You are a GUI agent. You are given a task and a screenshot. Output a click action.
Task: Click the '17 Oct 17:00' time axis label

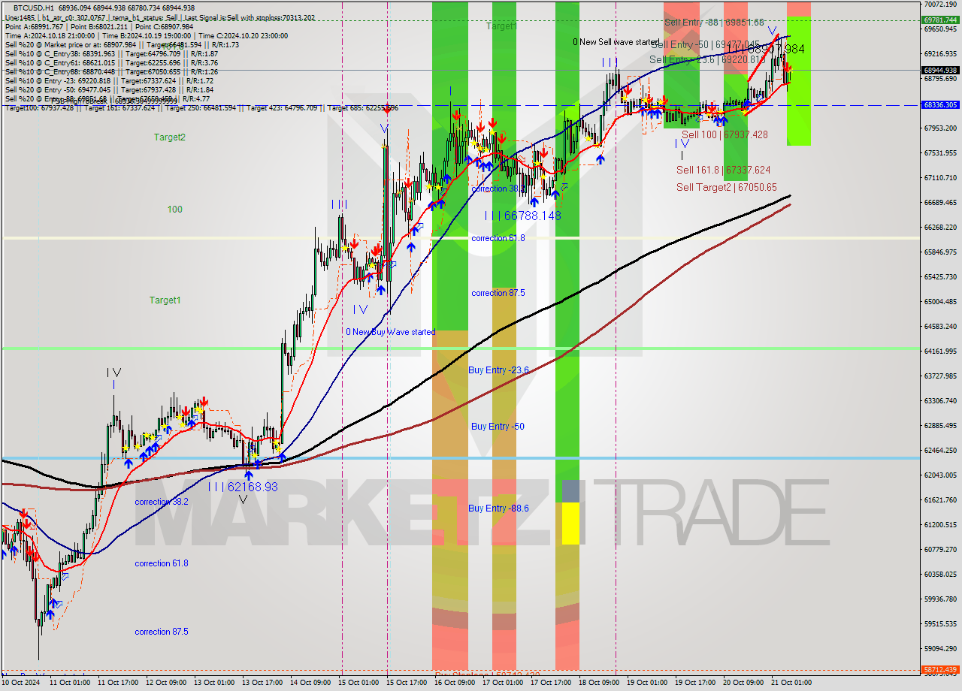(x=550, y=683)
